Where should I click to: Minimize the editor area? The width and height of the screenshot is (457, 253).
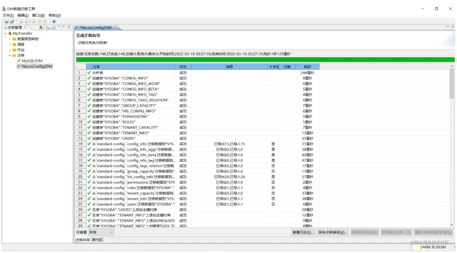pyautogui.click(x=447, y=27)
